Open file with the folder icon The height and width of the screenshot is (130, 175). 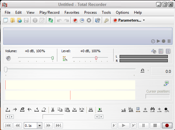(x=13, y=20)
